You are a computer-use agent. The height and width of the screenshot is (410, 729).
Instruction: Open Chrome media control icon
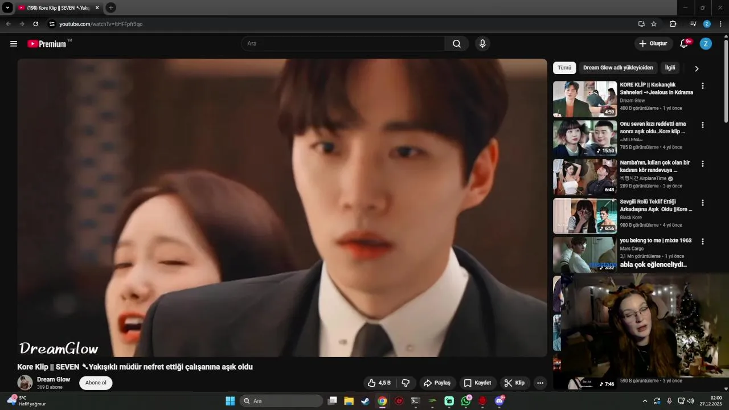[693, 24]
